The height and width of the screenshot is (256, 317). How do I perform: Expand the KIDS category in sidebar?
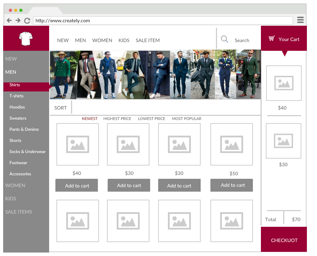[x=11, y=199]
